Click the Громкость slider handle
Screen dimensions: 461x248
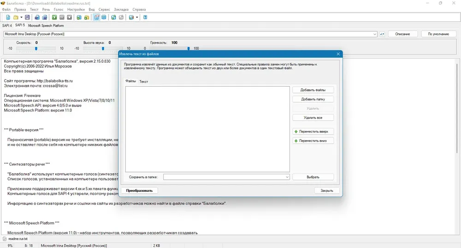pos(189,48)
